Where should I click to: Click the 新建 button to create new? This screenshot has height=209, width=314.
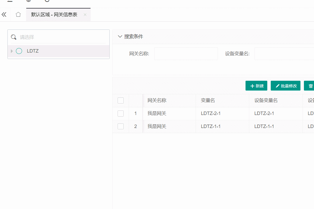[256, 86]
